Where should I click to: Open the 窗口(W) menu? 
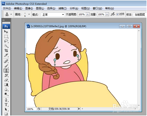(x=97, y=8)
